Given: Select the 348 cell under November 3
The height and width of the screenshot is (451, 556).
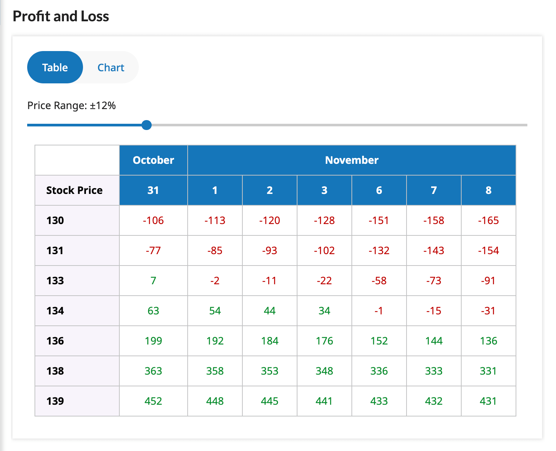Looking at the screenshot, I should (324, 371).
